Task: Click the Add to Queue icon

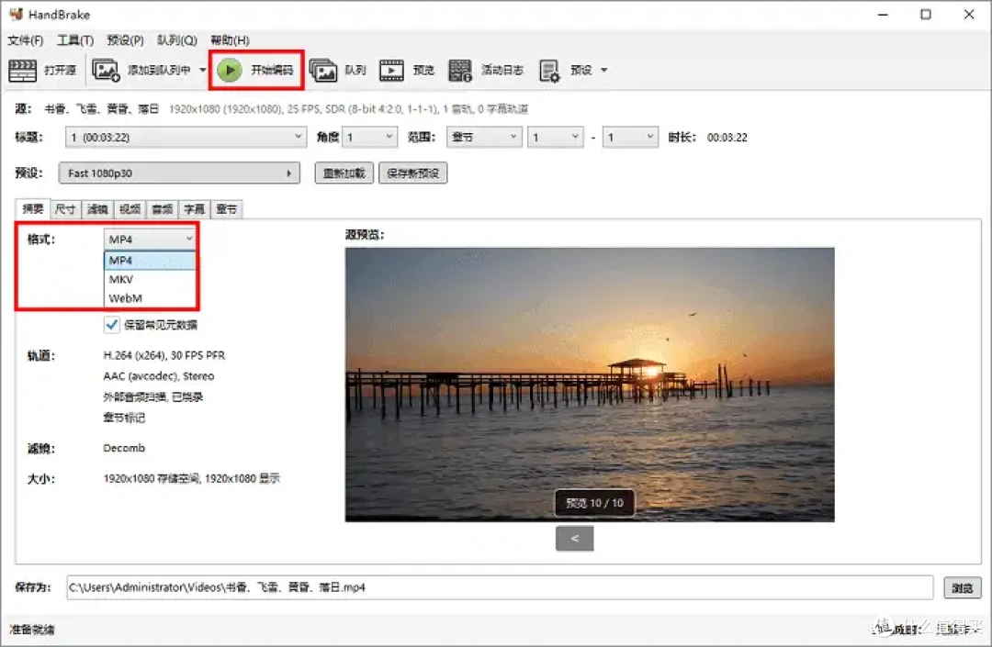Action: tap(106, 70)
